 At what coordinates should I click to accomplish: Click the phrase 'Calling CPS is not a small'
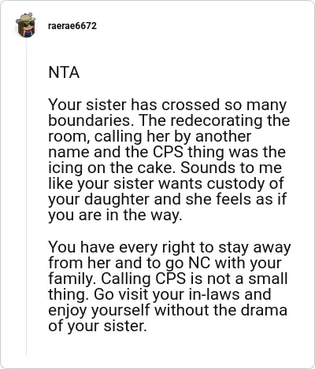[195, 279]
